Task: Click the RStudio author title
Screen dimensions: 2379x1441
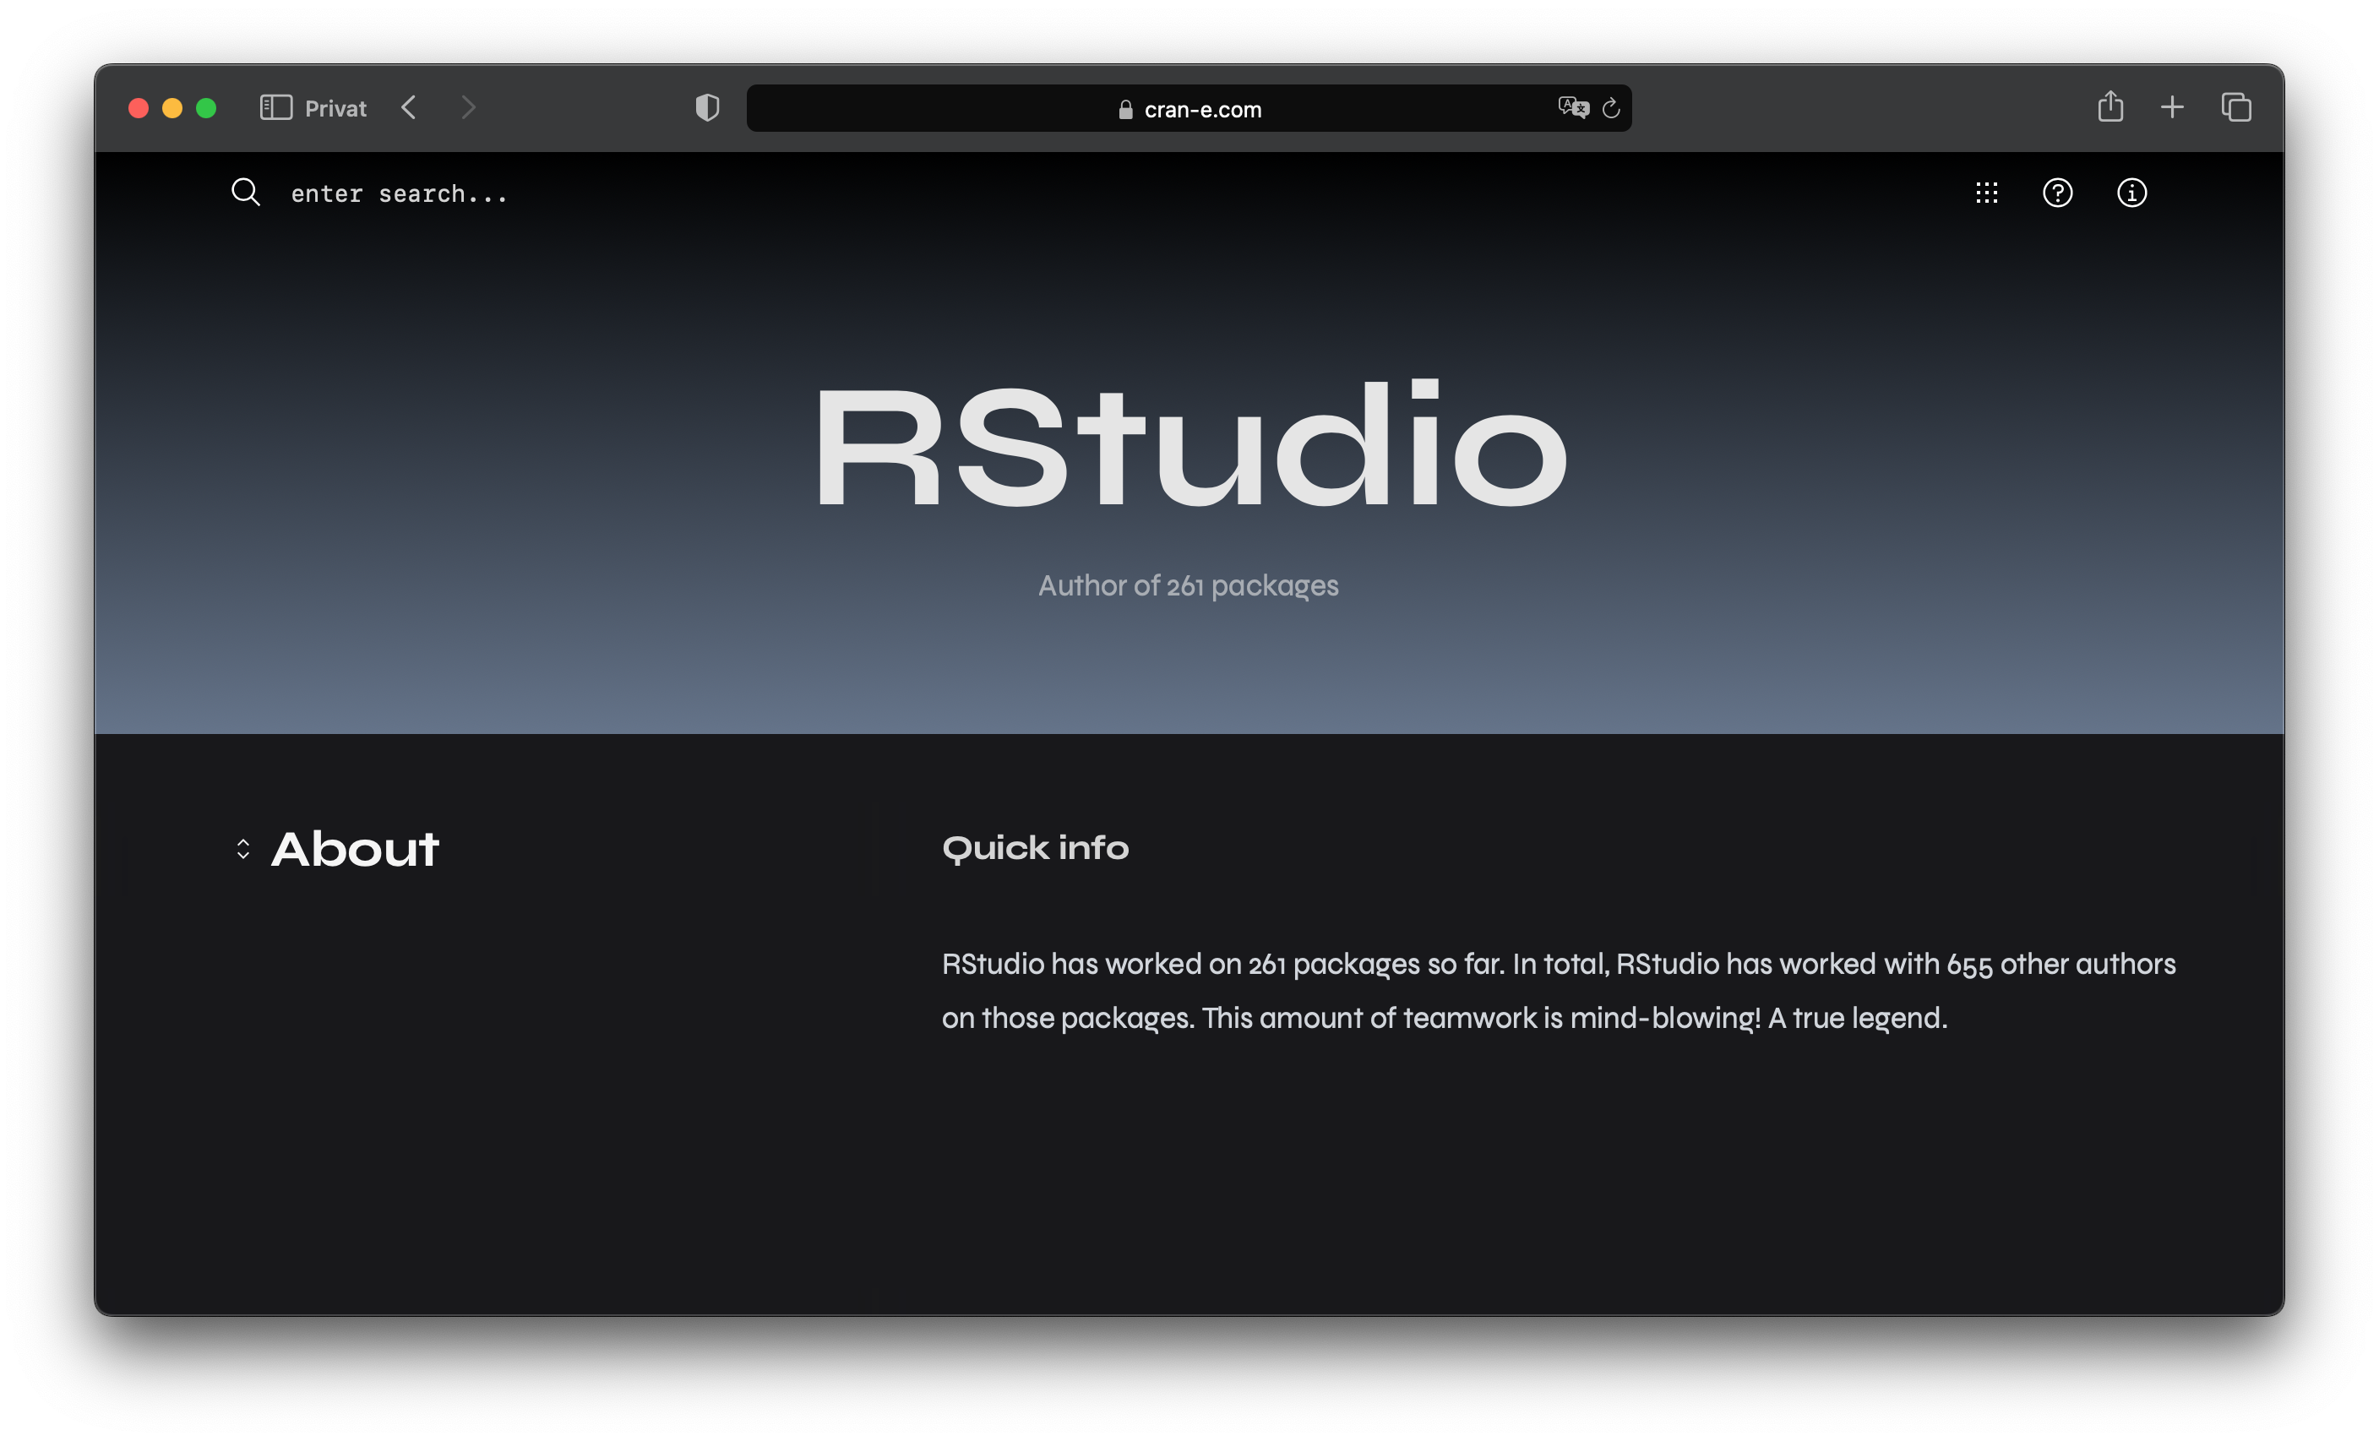Action: (x=1189, y=446)
